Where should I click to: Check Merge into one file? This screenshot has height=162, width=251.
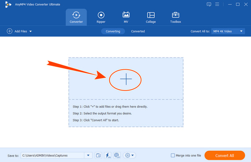173,155
